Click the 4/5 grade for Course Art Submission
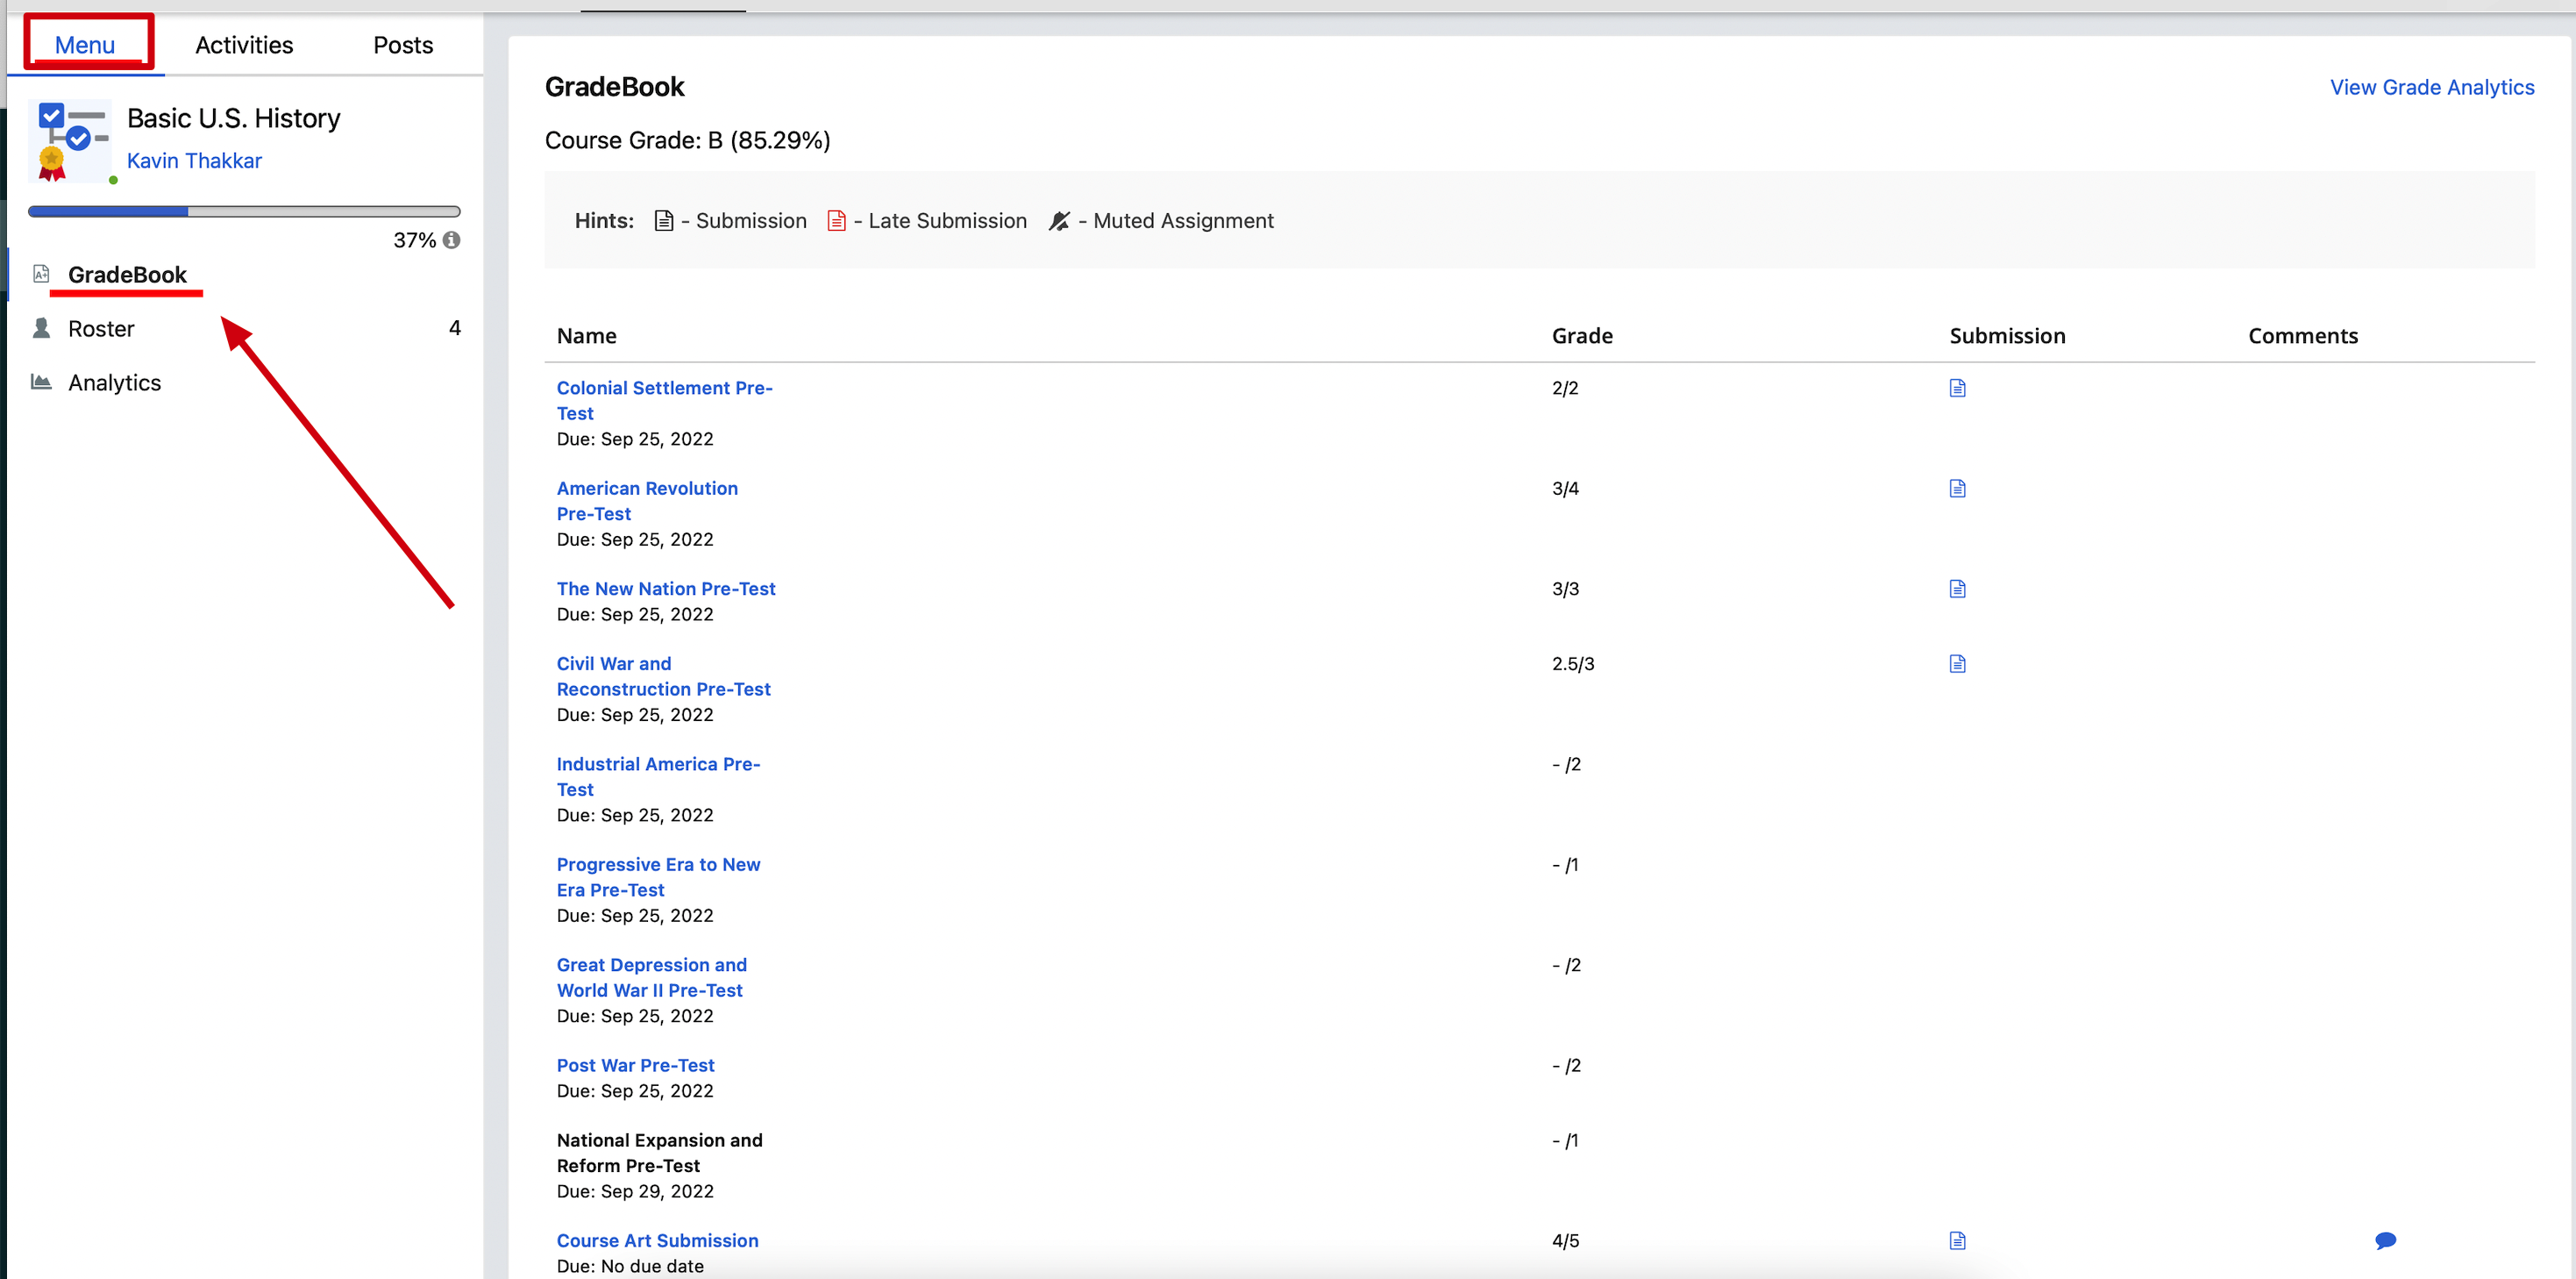The height and width of the screenshot is (1279, 2576). tap(1565, 1241)
